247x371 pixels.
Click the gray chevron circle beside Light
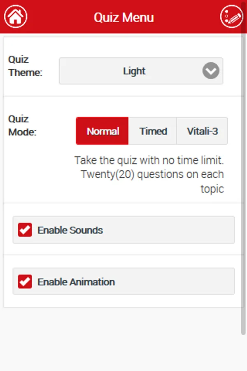[x=211, y=71]
